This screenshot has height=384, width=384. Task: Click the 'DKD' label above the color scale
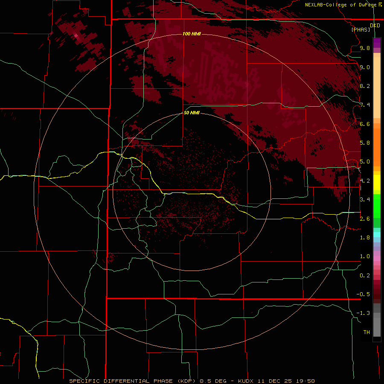pos(375,26)
